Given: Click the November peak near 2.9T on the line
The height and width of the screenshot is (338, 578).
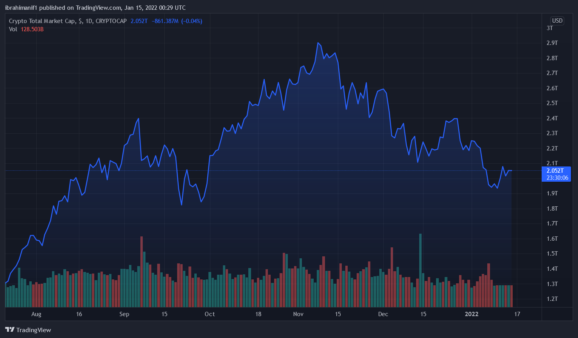Looking at the screenshot, I should pyautogui.click(x=318, y=43).
